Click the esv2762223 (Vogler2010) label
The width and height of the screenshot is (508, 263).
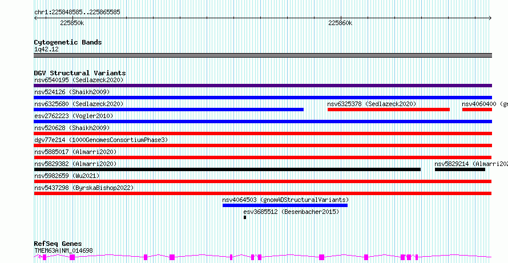[x=74, y=116]
